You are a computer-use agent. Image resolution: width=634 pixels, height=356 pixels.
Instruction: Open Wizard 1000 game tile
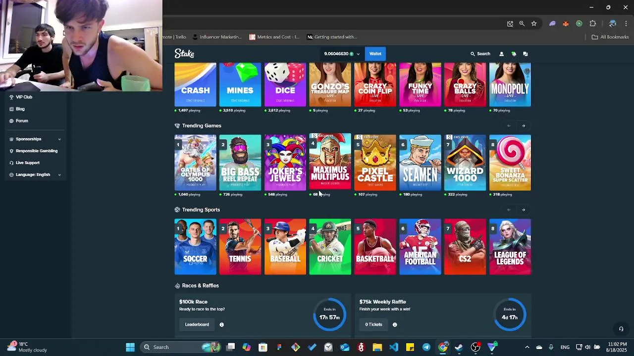[465, 163]
